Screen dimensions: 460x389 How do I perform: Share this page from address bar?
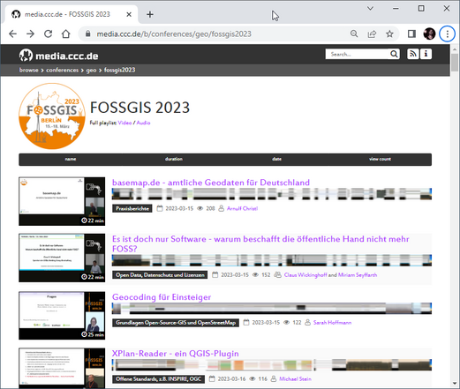tap(372, 34)
